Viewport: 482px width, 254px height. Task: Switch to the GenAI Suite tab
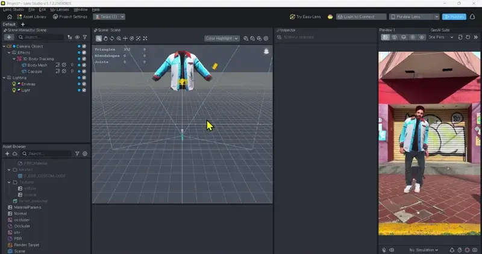440,30
